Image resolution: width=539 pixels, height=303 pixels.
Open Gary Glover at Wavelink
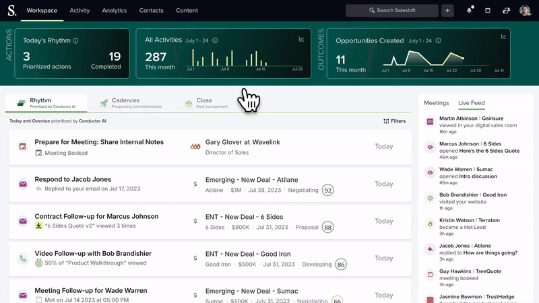tap(243, 142)
